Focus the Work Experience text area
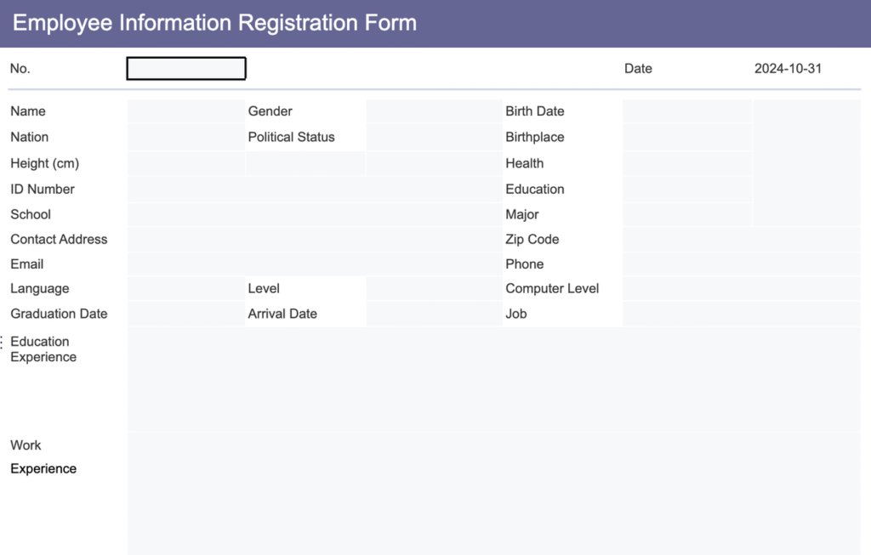The height and width of the screenshot is (555, 871). (498, 493)
